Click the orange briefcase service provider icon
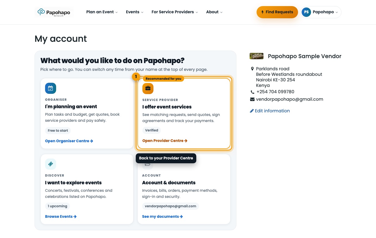Image resolution: width=376 pixels, height=238 pixels. [x=148, y=89]
